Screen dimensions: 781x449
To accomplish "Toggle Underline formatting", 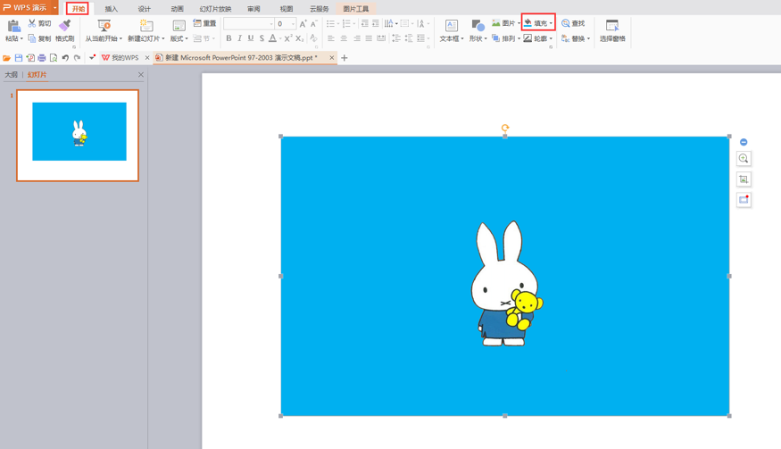I will [x=251, y=38].
